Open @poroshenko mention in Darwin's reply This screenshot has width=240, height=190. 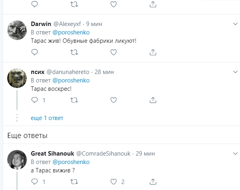click(71, 32)
